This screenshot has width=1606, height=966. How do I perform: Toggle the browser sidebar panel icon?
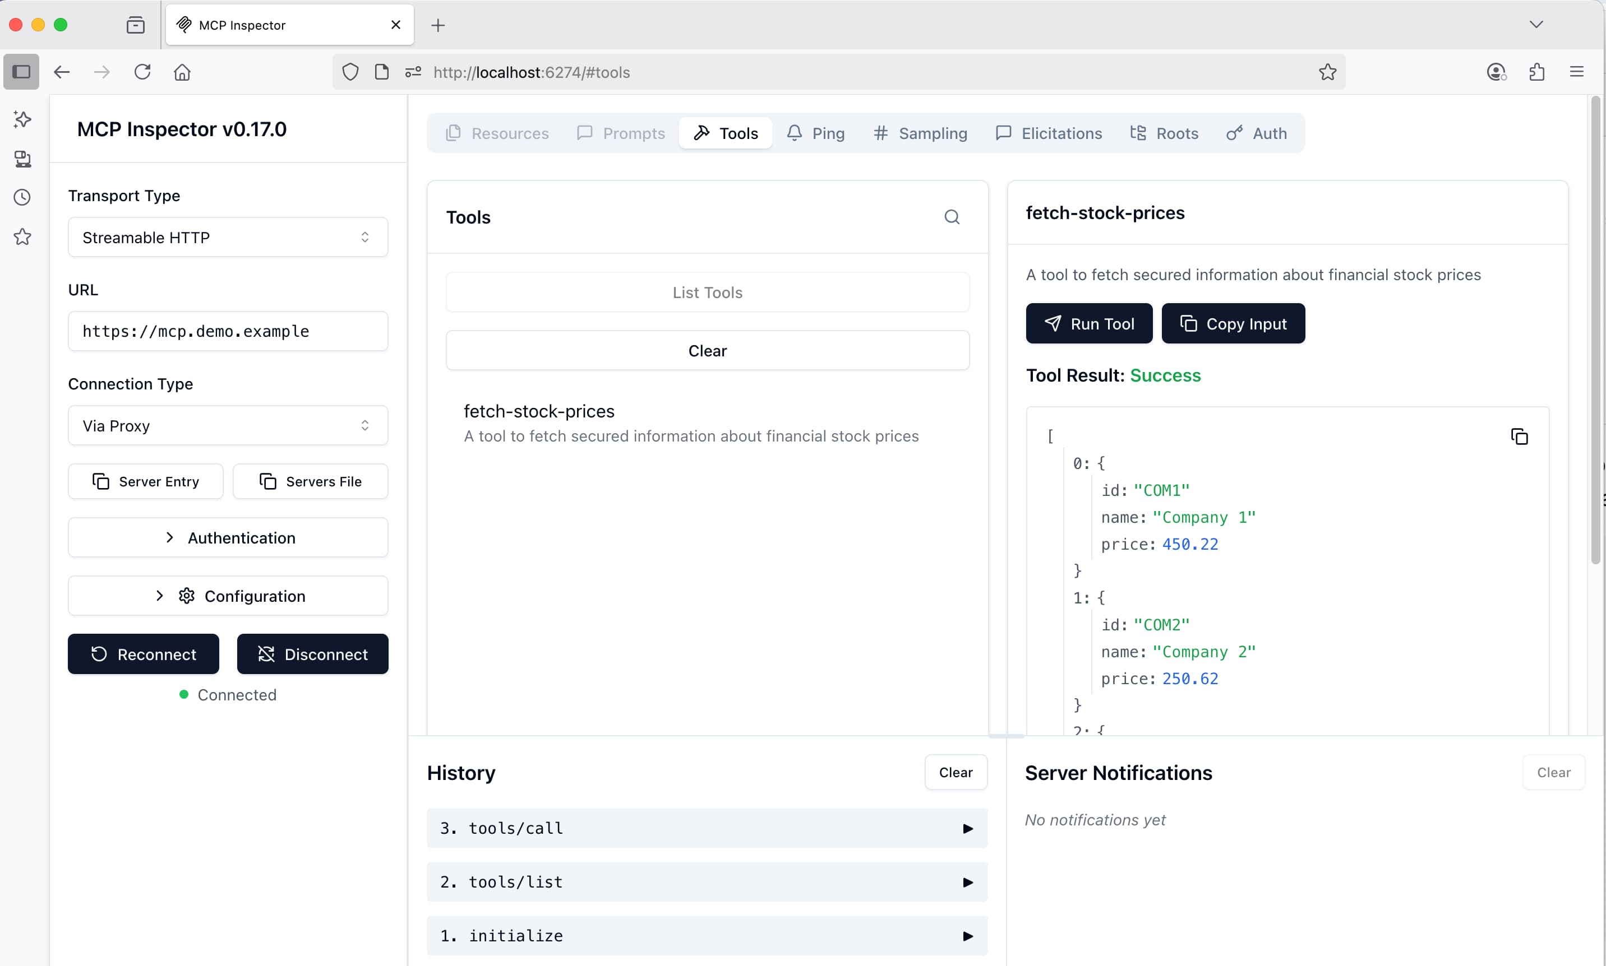21,72
